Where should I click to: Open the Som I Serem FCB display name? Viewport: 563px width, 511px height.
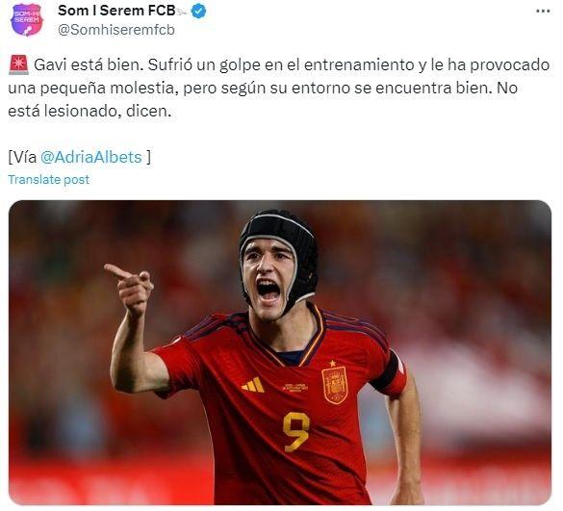point(116,11)
